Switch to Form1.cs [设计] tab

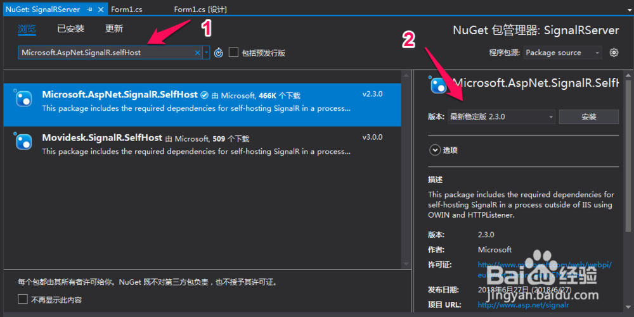click(200, 9)
